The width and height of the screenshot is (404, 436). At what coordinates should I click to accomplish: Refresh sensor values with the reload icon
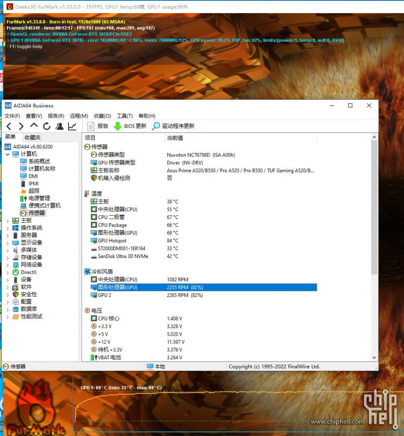(x=47, y=126)
